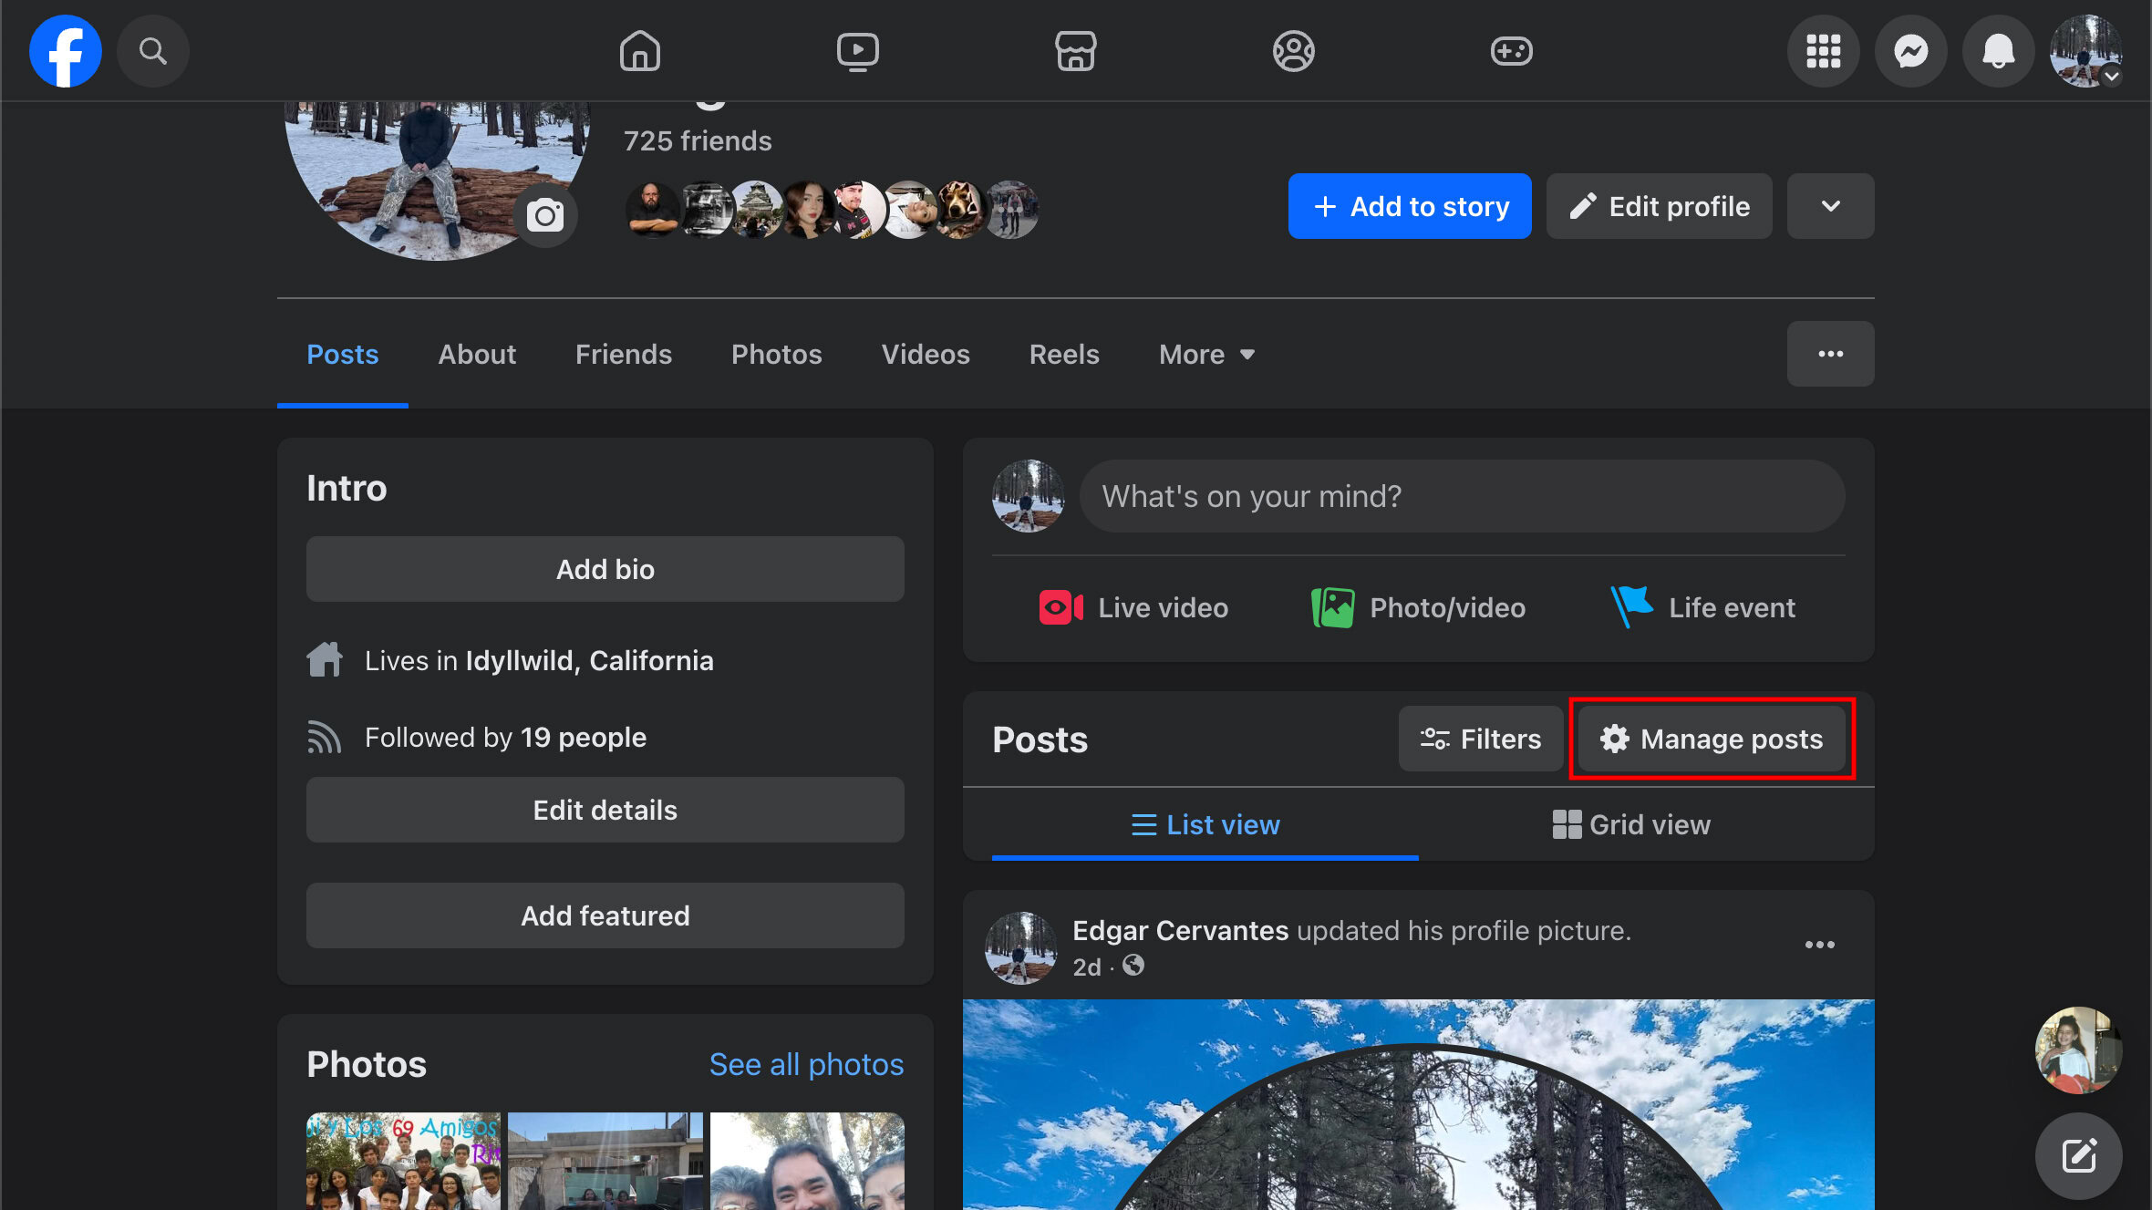
Task: Click the camera icon on profile picture
Action: [545, 216]
